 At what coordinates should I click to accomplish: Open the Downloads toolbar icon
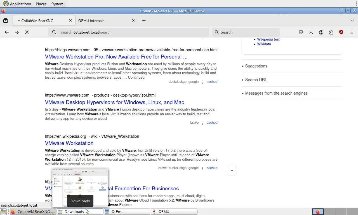(x=311, y=32)
